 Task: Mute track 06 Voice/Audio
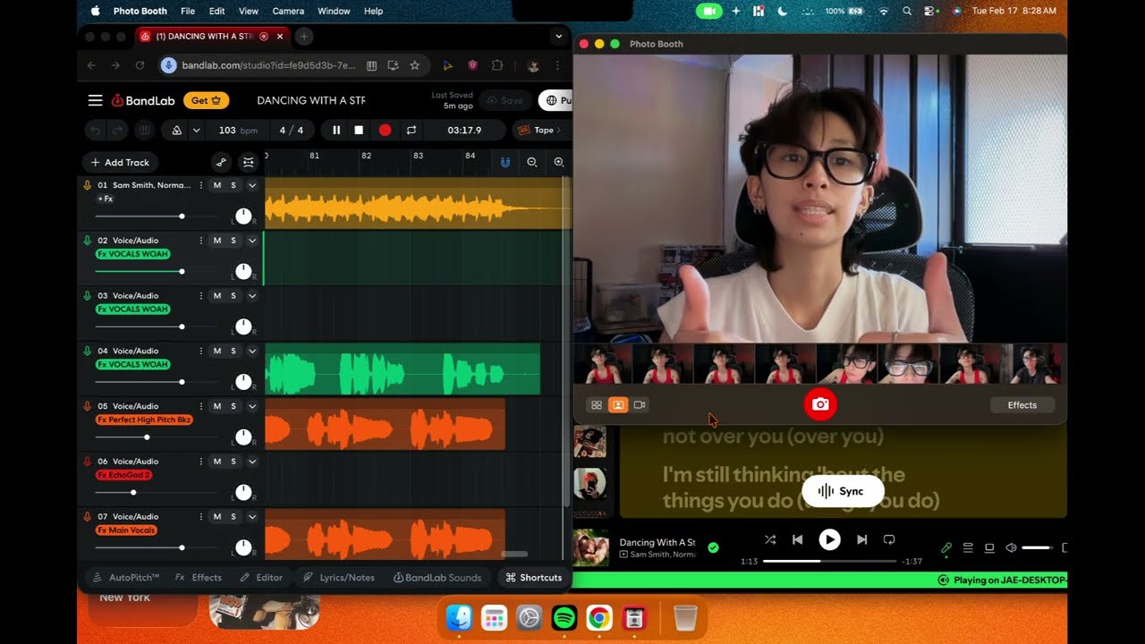(x=217, y=462)
